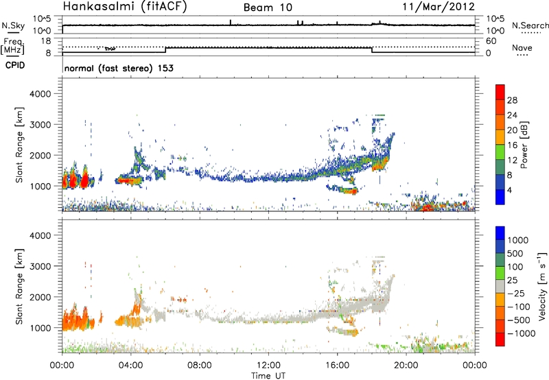Click the red backscatter patch near 01:00 in power panel
This screenshot has width=549, height=380.
point(84,181)
